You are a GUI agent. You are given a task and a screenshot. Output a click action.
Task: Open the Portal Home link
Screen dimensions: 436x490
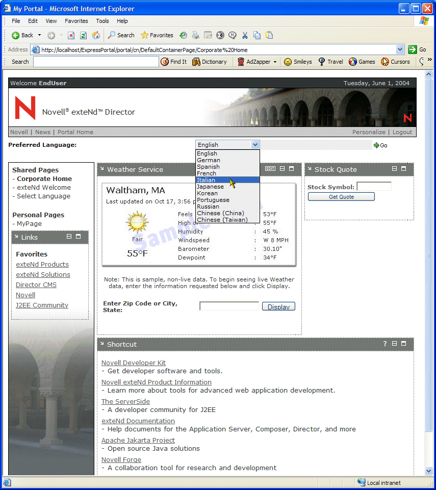pyautogui.click(x=75, y=132)
